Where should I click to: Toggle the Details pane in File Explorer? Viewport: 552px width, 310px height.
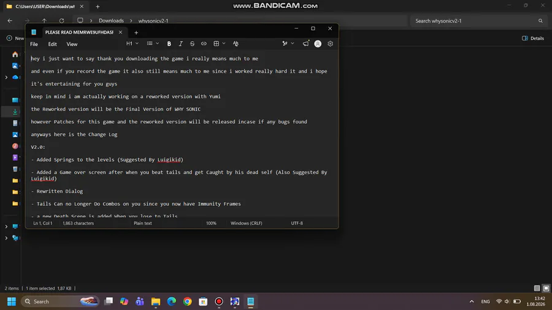coord(532,39)
